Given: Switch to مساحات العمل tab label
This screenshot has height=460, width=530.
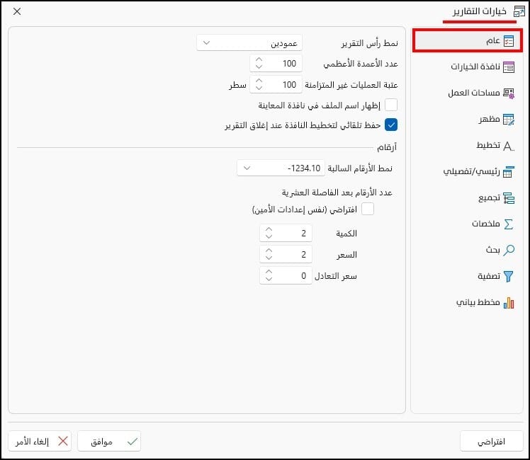Looking at the screenshot, I should pos(474,93).
